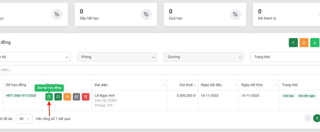Edit contract with the gray pencil icon
Viewport: 320px width, 132px height.
pos(76,97)
